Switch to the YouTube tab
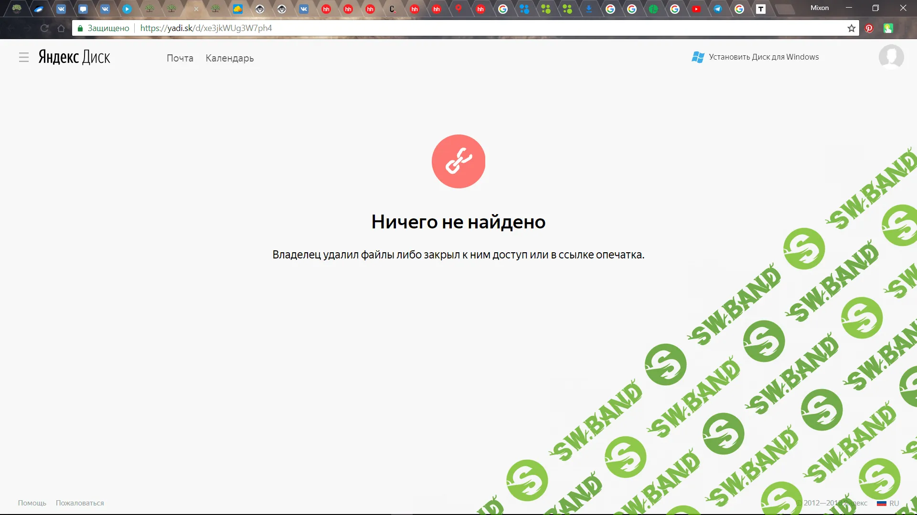The width and height of the screenshot is (917, 515). [696, 9]
